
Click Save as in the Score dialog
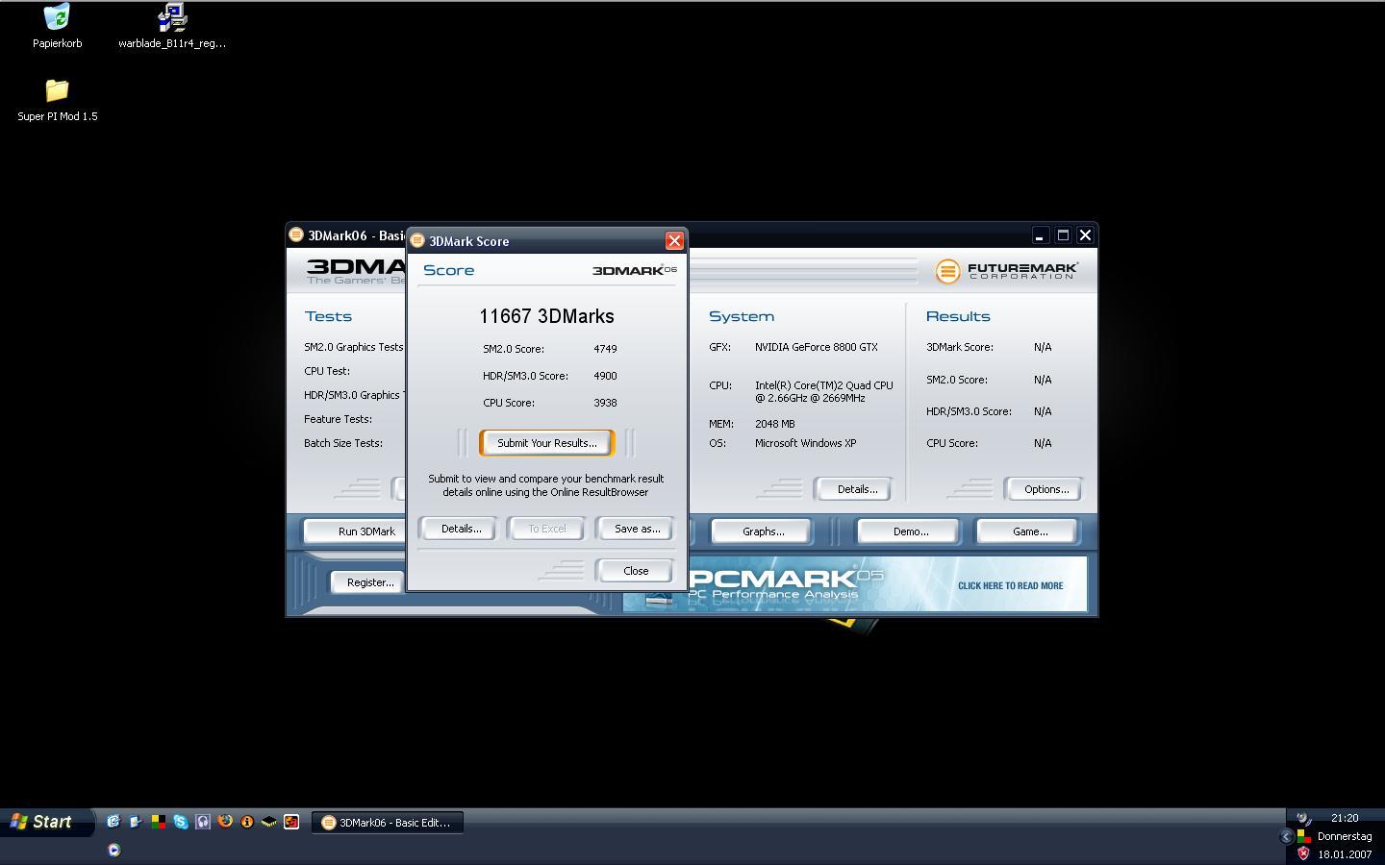637,529
